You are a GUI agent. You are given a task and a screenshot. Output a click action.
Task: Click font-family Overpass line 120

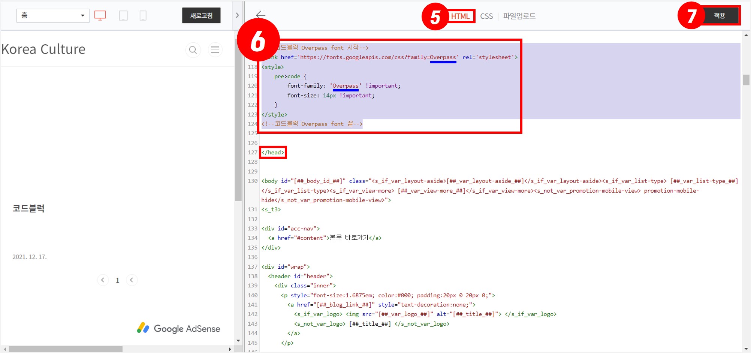click(x=344, y=86)
